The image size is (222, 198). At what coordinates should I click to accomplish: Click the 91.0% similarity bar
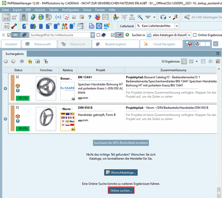click(x=23, y=129)
